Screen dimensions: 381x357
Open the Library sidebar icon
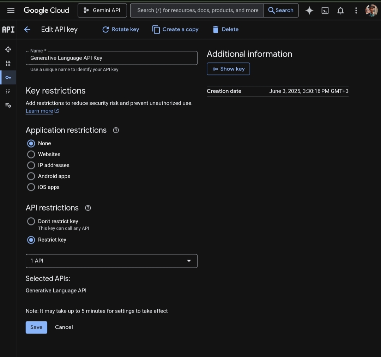click(8, 63)
